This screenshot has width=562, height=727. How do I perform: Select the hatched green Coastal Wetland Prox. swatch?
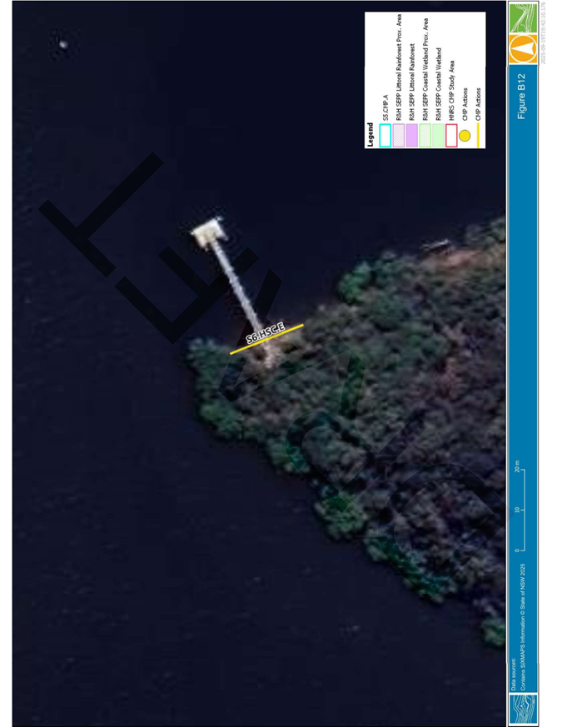(x=425, y=135)
